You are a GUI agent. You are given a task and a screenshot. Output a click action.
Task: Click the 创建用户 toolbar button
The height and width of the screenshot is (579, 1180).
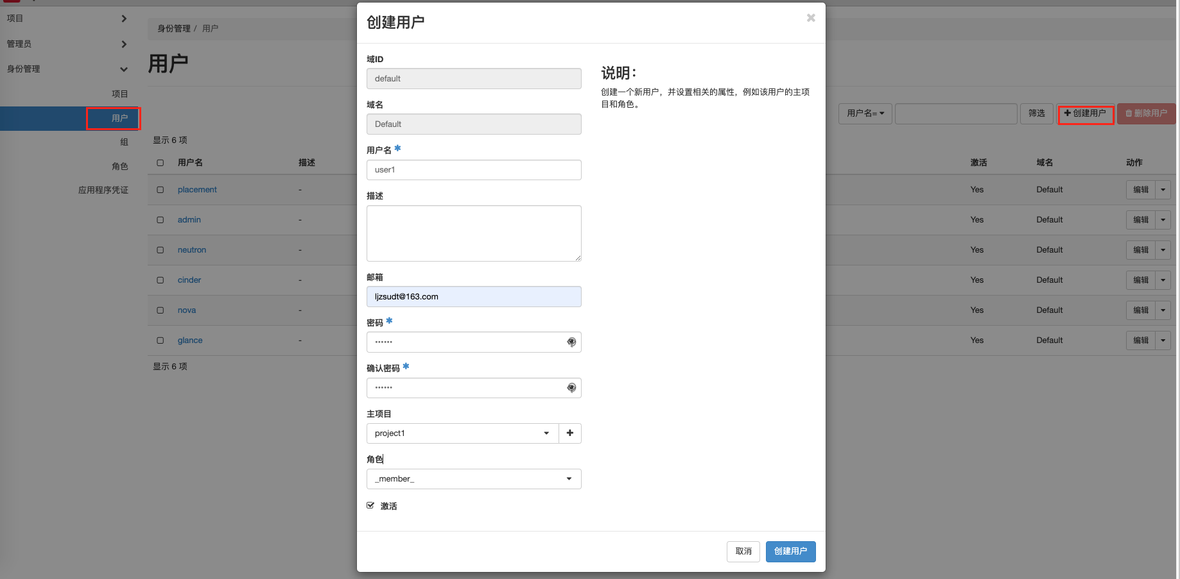click(x=1085, y=113)
